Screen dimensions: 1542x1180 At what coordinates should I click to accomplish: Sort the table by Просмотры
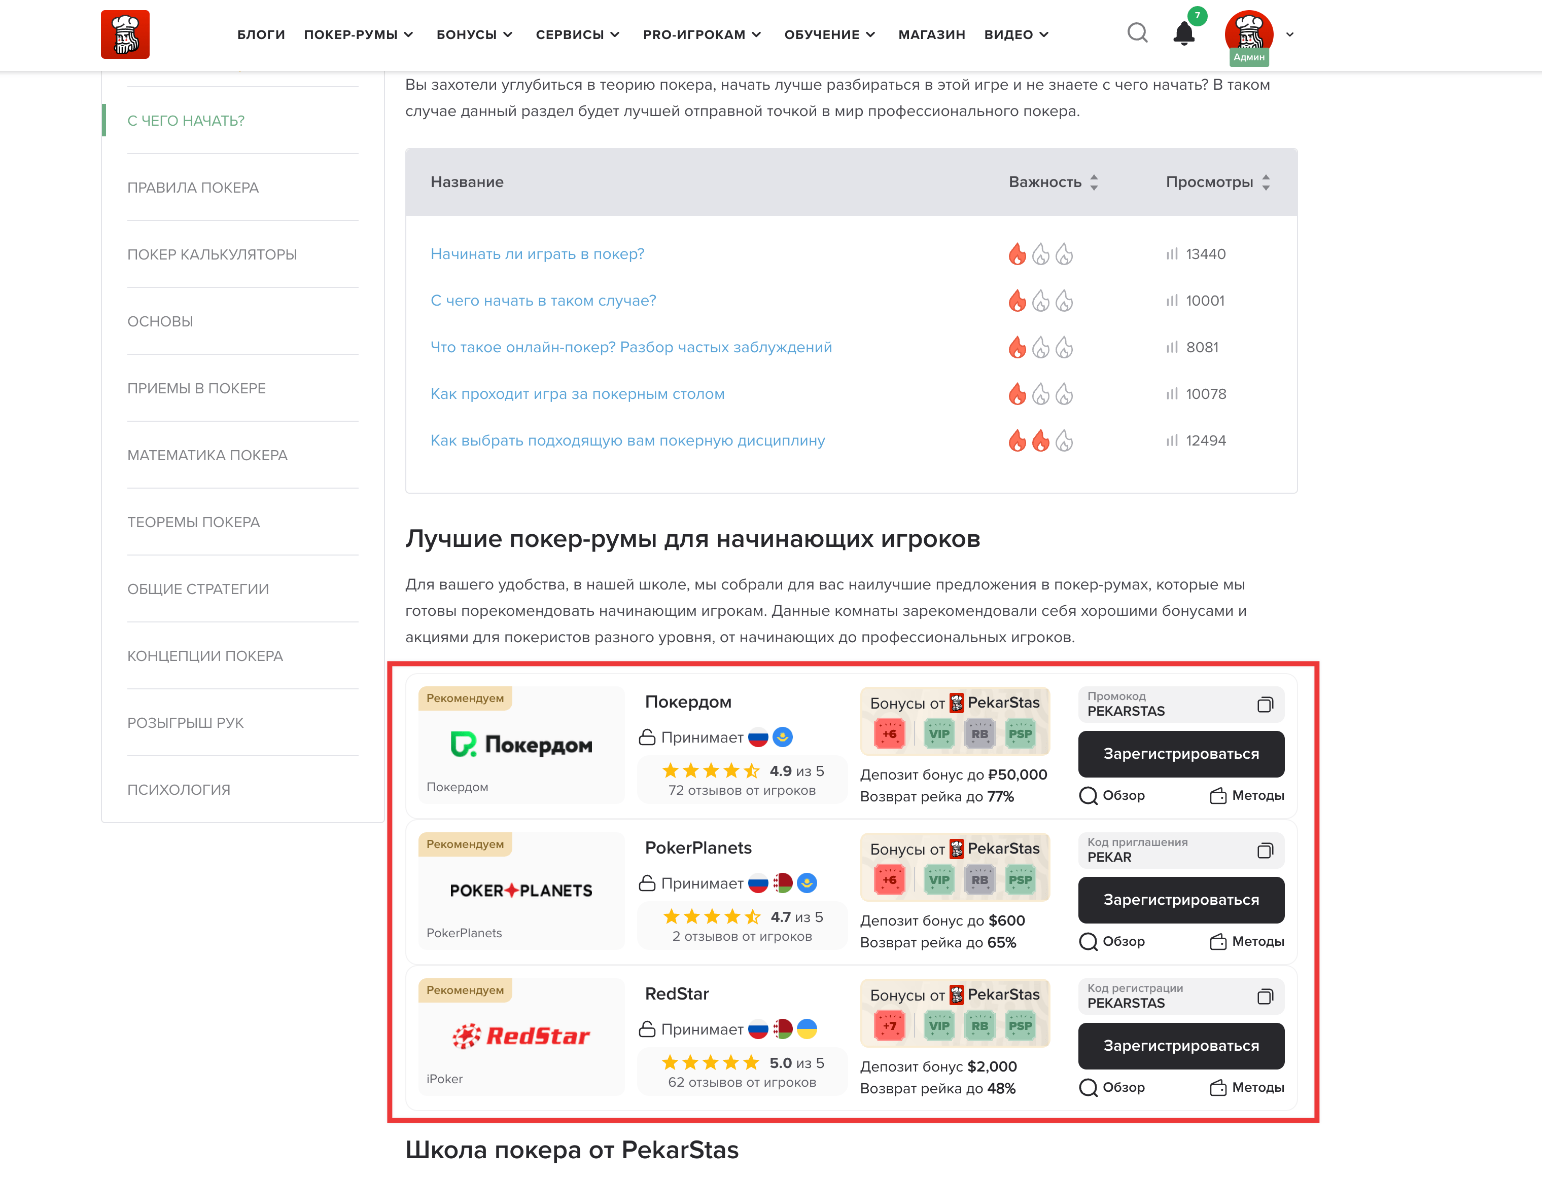(x=1217, y=182)
